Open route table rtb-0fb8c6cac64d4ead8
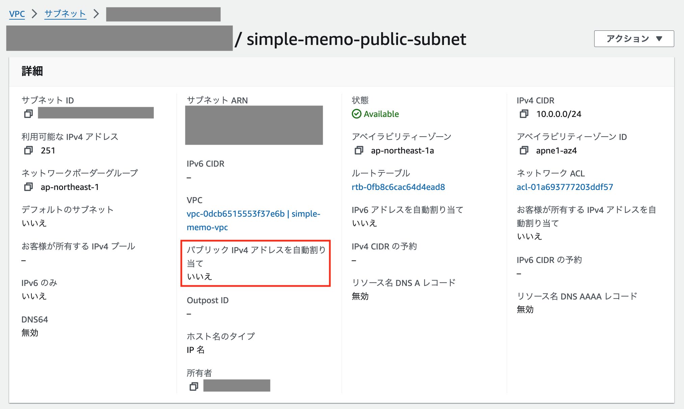 pos(399,187)
